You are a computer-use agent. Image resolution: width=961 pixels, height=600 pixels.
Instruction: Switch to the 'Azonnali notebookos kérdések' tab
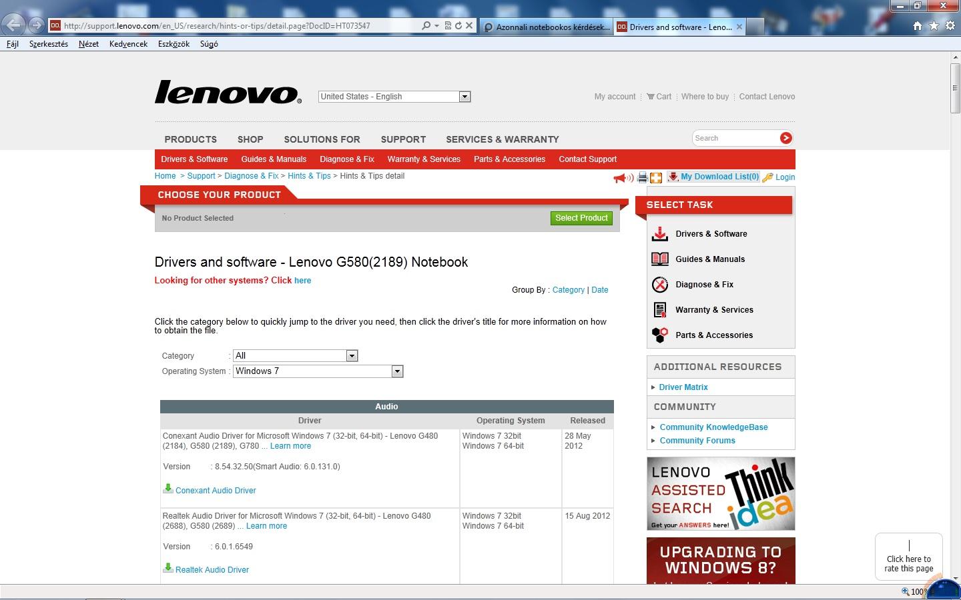[x=546, y=27]
